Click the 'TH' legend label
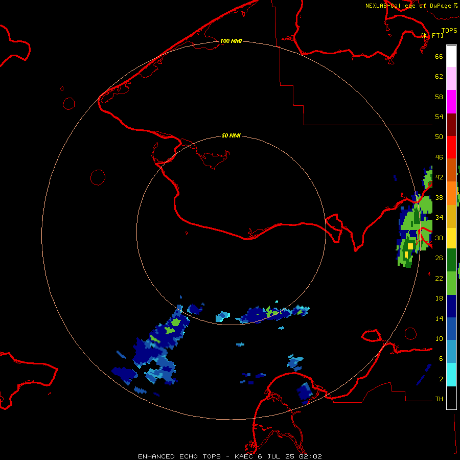The image size is (460, 460). (x=439, y=399)
